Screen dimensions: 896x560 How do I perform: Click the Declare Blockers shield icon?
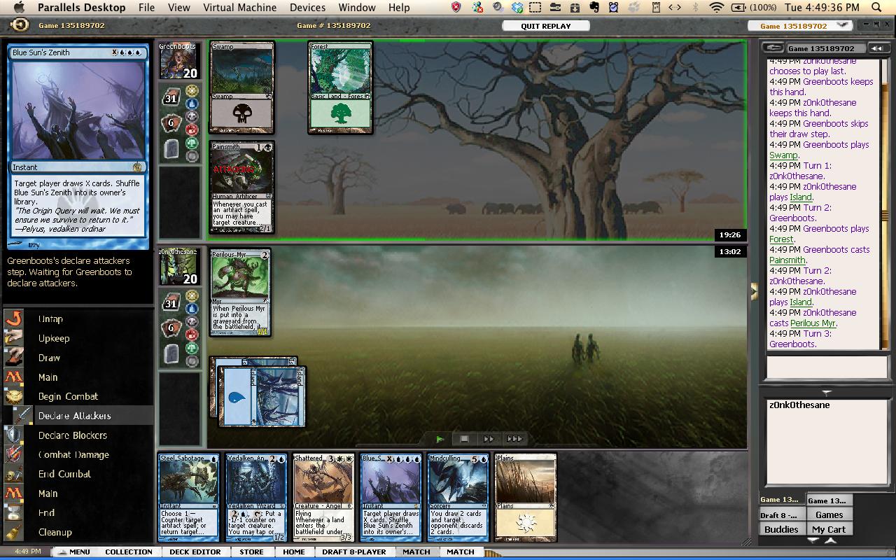coord(14,435)
